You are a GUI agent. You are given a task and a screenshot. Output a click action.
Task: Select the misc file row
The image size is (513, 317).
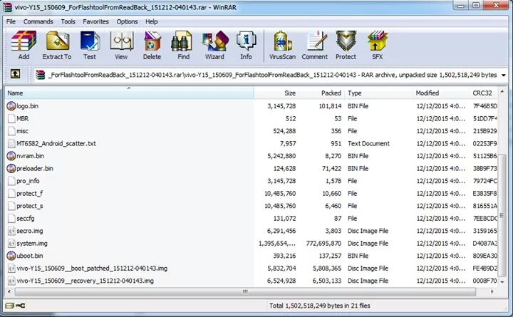[x=252, y=131]
